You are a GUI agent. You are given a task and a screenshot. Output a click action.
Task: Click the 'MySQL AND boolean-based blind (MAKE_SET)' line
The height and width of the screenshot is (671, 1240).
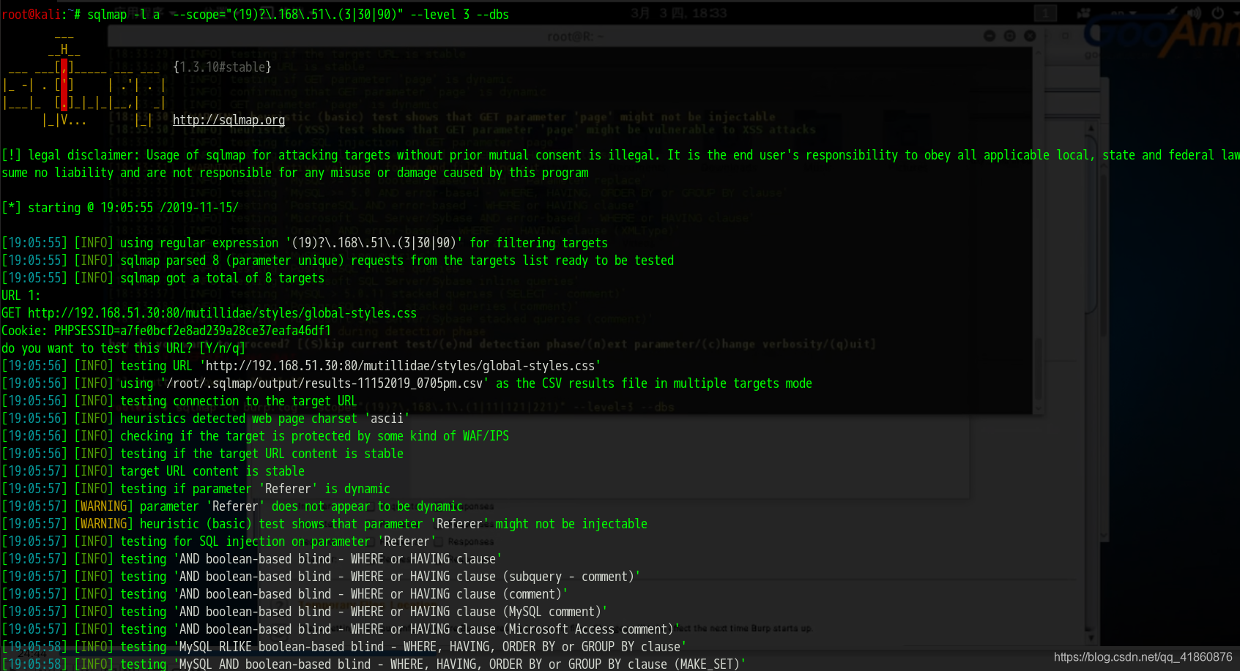(374, 663)
